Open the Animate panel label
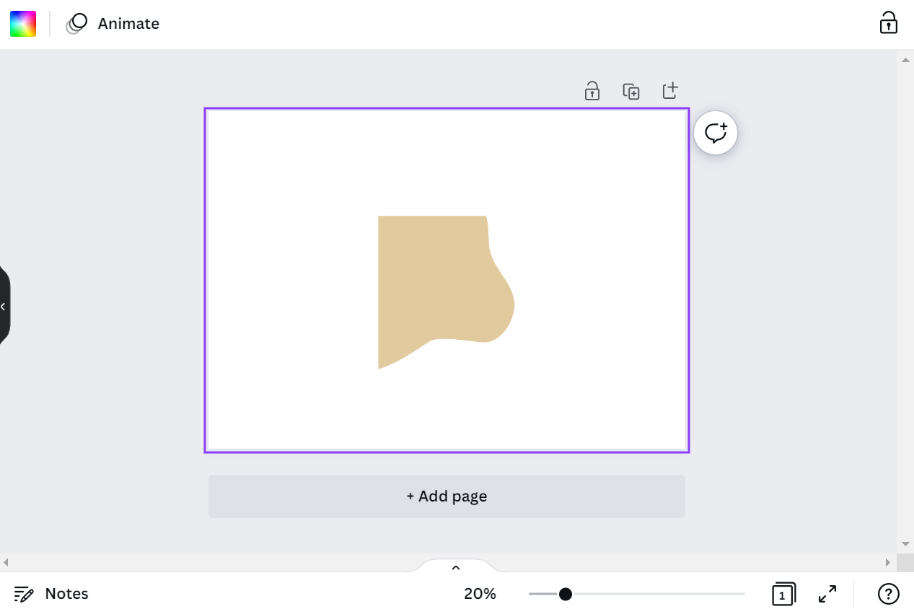Screen dimensions: 914x609 point(128,24)
